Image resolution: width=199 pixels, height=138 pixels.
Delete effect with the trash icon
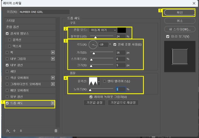(x=56, y=131)
